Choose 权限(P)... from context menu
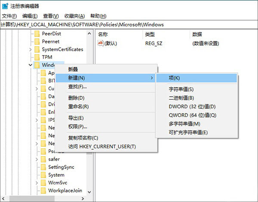Screen dimensions: 258x202 77,126
